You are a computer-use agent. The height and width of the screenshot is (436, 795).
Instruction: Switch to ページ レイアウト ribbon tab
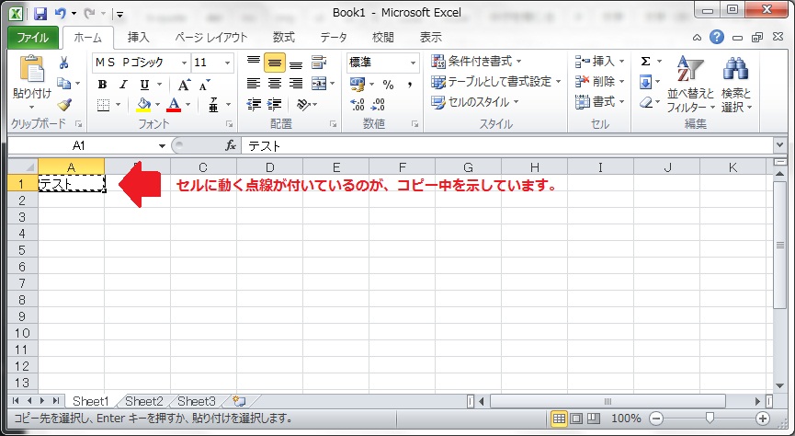coord(210,38)
